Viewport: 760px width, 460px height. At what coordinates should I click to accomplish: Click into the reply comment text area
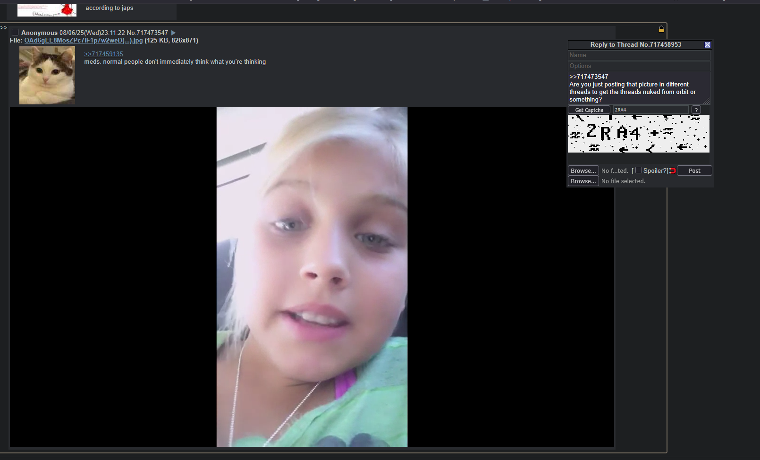tap(639, 88)
